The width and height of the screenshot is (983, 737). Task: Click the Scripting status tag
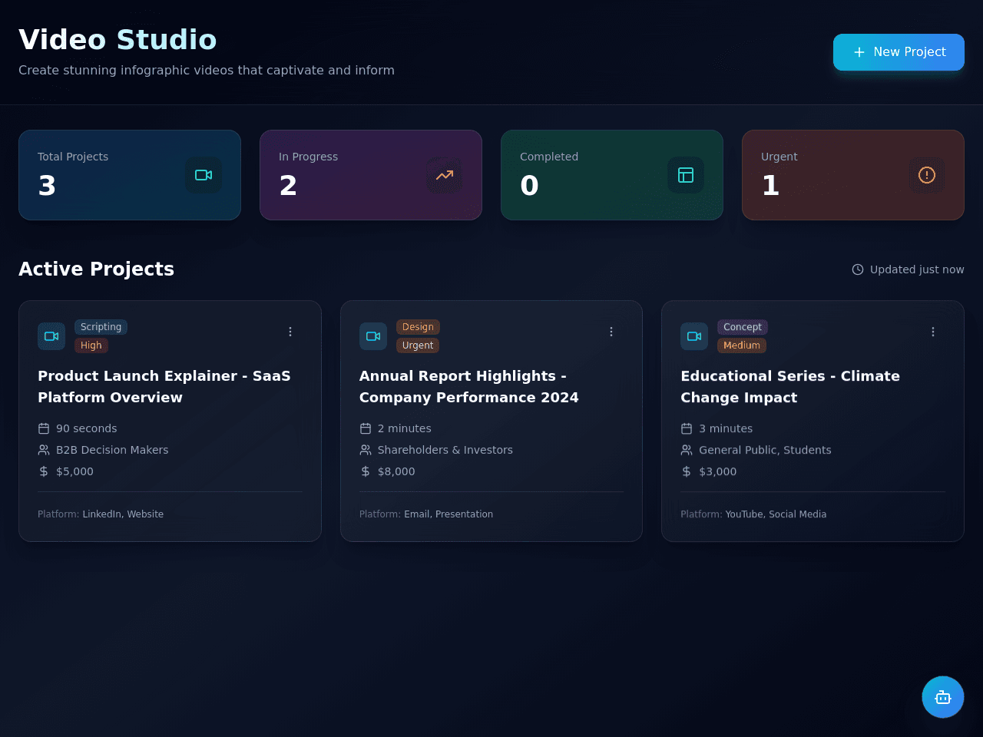click(101, 327)
